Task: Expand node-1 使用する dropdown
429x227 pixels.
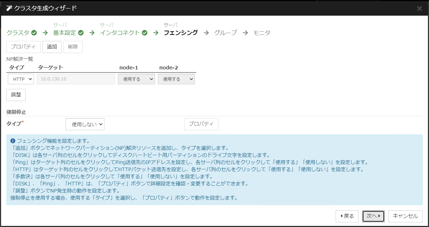Action: click(136, 79)
